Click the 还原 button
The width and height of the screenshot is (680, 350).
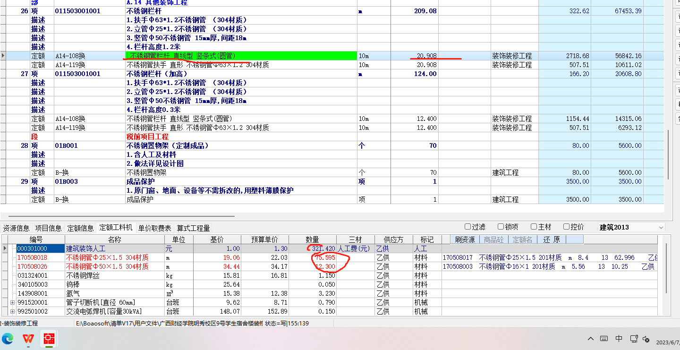click(x=551, y=239)
